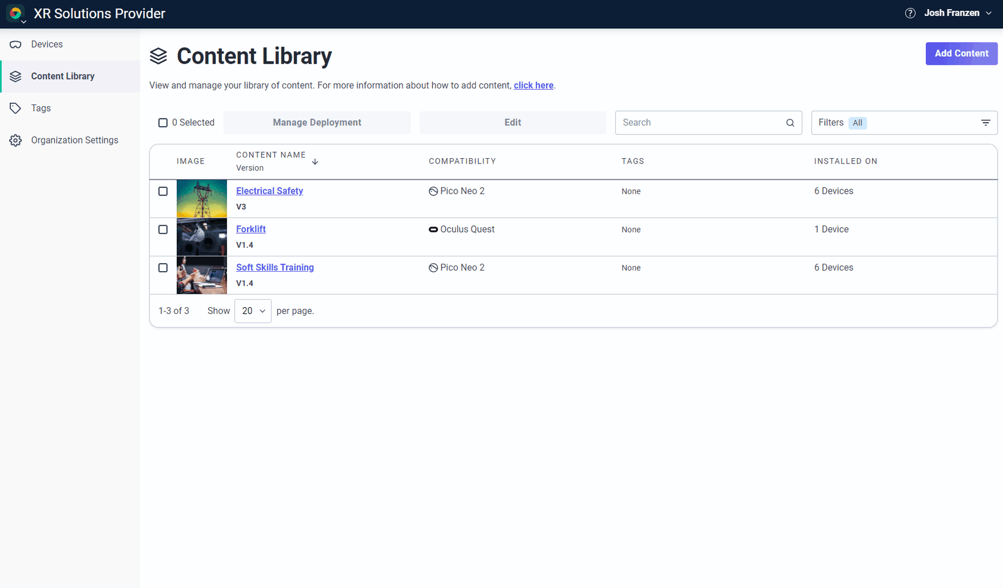Toggle the select-all checkbox beside 0 Selected
This screenshot has height=588, width=1003.
coord(163,123)
